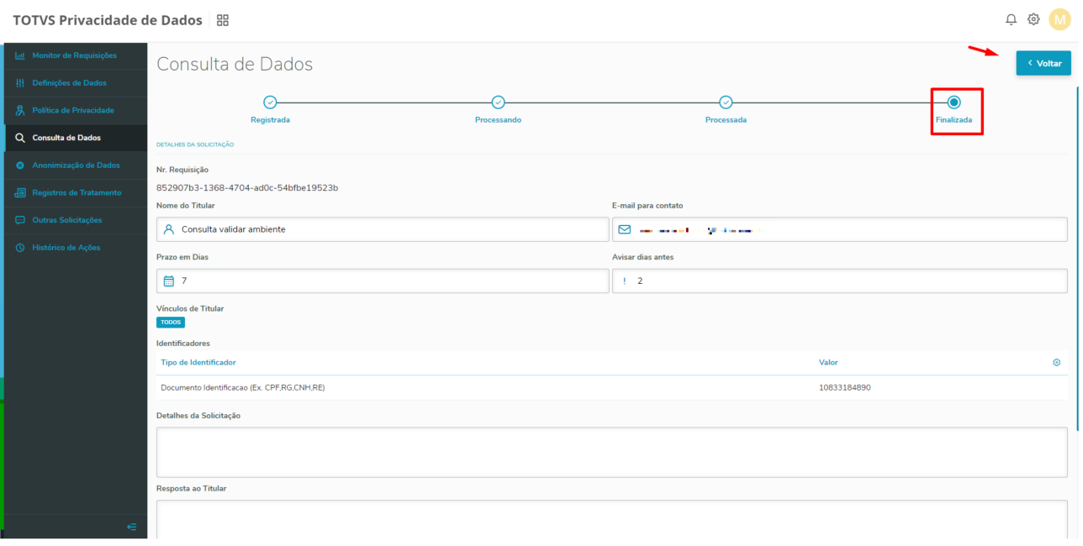
Task: Click icon beside Anonimização de Dados
Action: (x=20, y=165)
